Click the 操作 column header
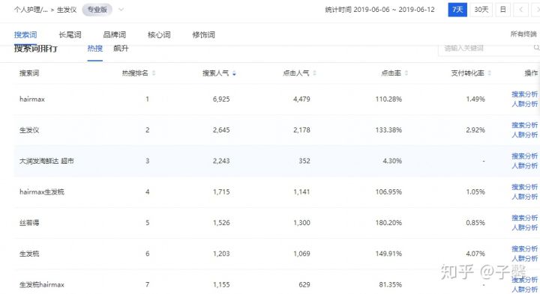Image resolution: width=540 pixels, height=294 pixels. [531, 73]
